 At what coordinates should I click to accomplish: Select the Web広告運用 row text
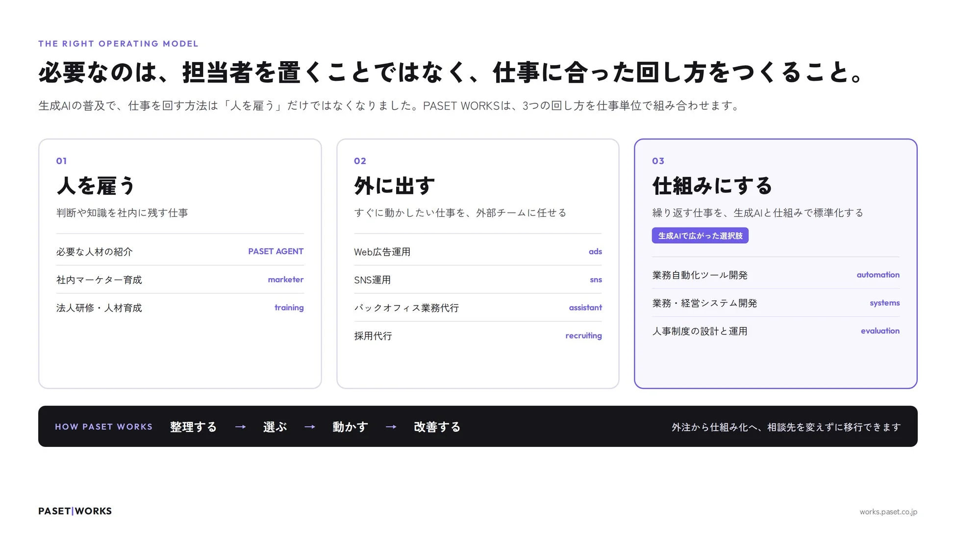[x=382, y=252]
